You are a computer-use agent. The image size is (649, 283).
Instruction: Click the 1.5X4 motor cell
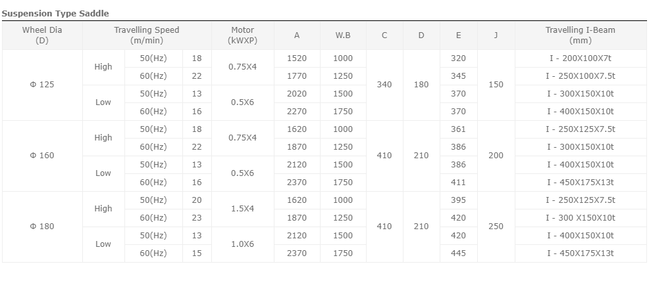(x=242, y=209)
